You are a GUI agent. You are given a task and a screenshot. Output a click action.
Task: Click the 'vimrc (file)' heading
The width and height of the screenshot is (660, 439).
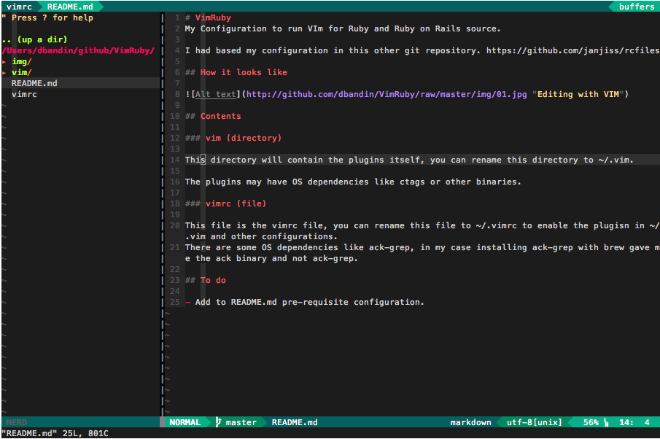pos(236,203)
